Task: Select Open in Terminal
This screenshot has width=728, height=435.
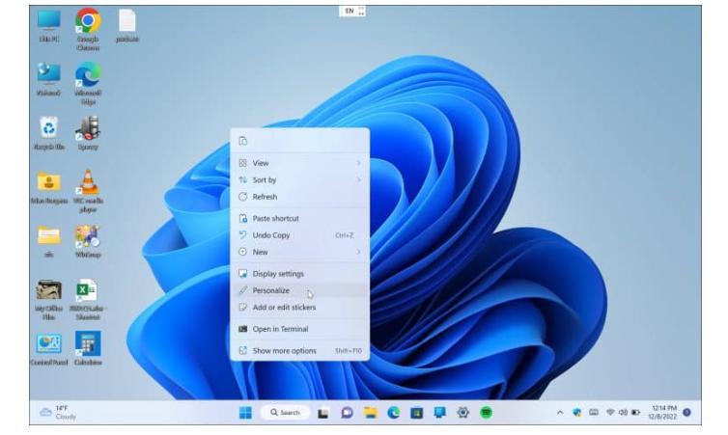Action: click(x=300, y=329)
